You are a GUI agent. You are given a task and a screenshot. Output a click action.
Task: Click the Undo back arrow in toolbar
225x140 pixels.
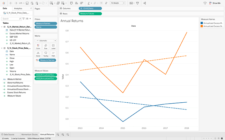click(11, 3)
